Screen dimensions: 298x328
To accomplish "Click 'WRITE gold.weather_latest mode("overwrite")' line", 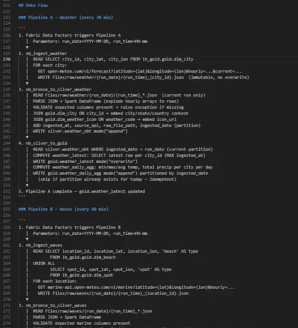I will [85, 161].
